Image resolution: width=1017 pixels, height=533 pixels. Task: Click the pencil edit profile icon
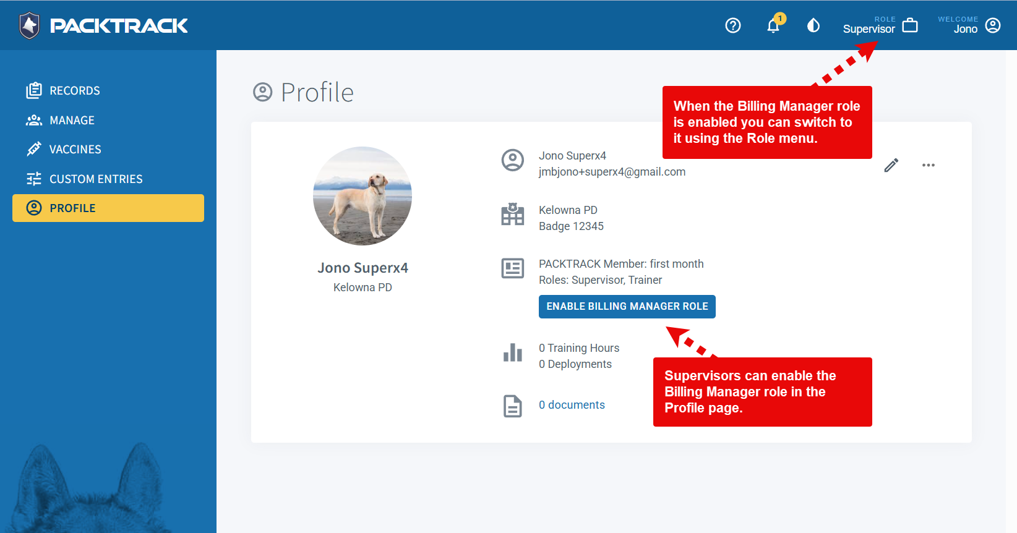click(x=891, y=165)
